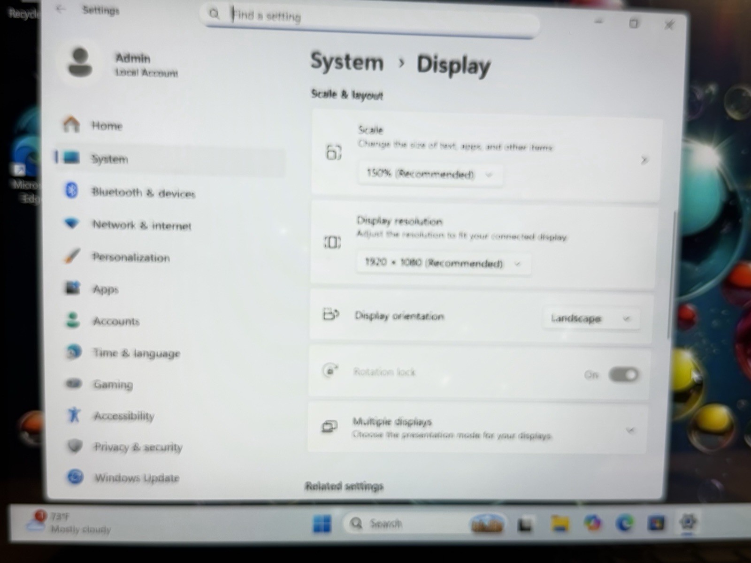Click the Copilot icon on taskbar
The height and width of the screenshot is (563, 751).
click(x=593, y=523)
